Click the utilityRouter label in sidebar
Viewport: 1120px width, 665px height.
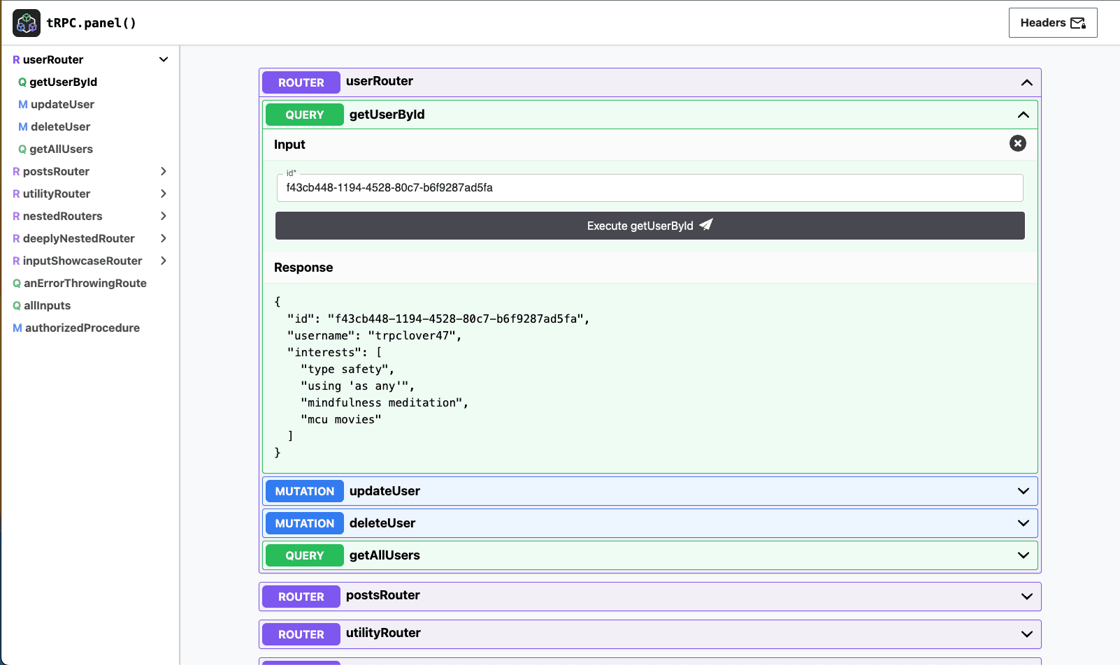pyautogui.click(x=57, y=193)
